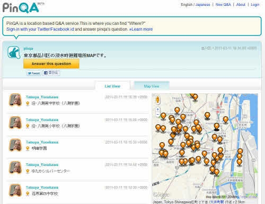Click the pin icon beside ゆたかシルバーセンター
The width and height of the screenshot is (265, 204).
(x=28, y=171)
